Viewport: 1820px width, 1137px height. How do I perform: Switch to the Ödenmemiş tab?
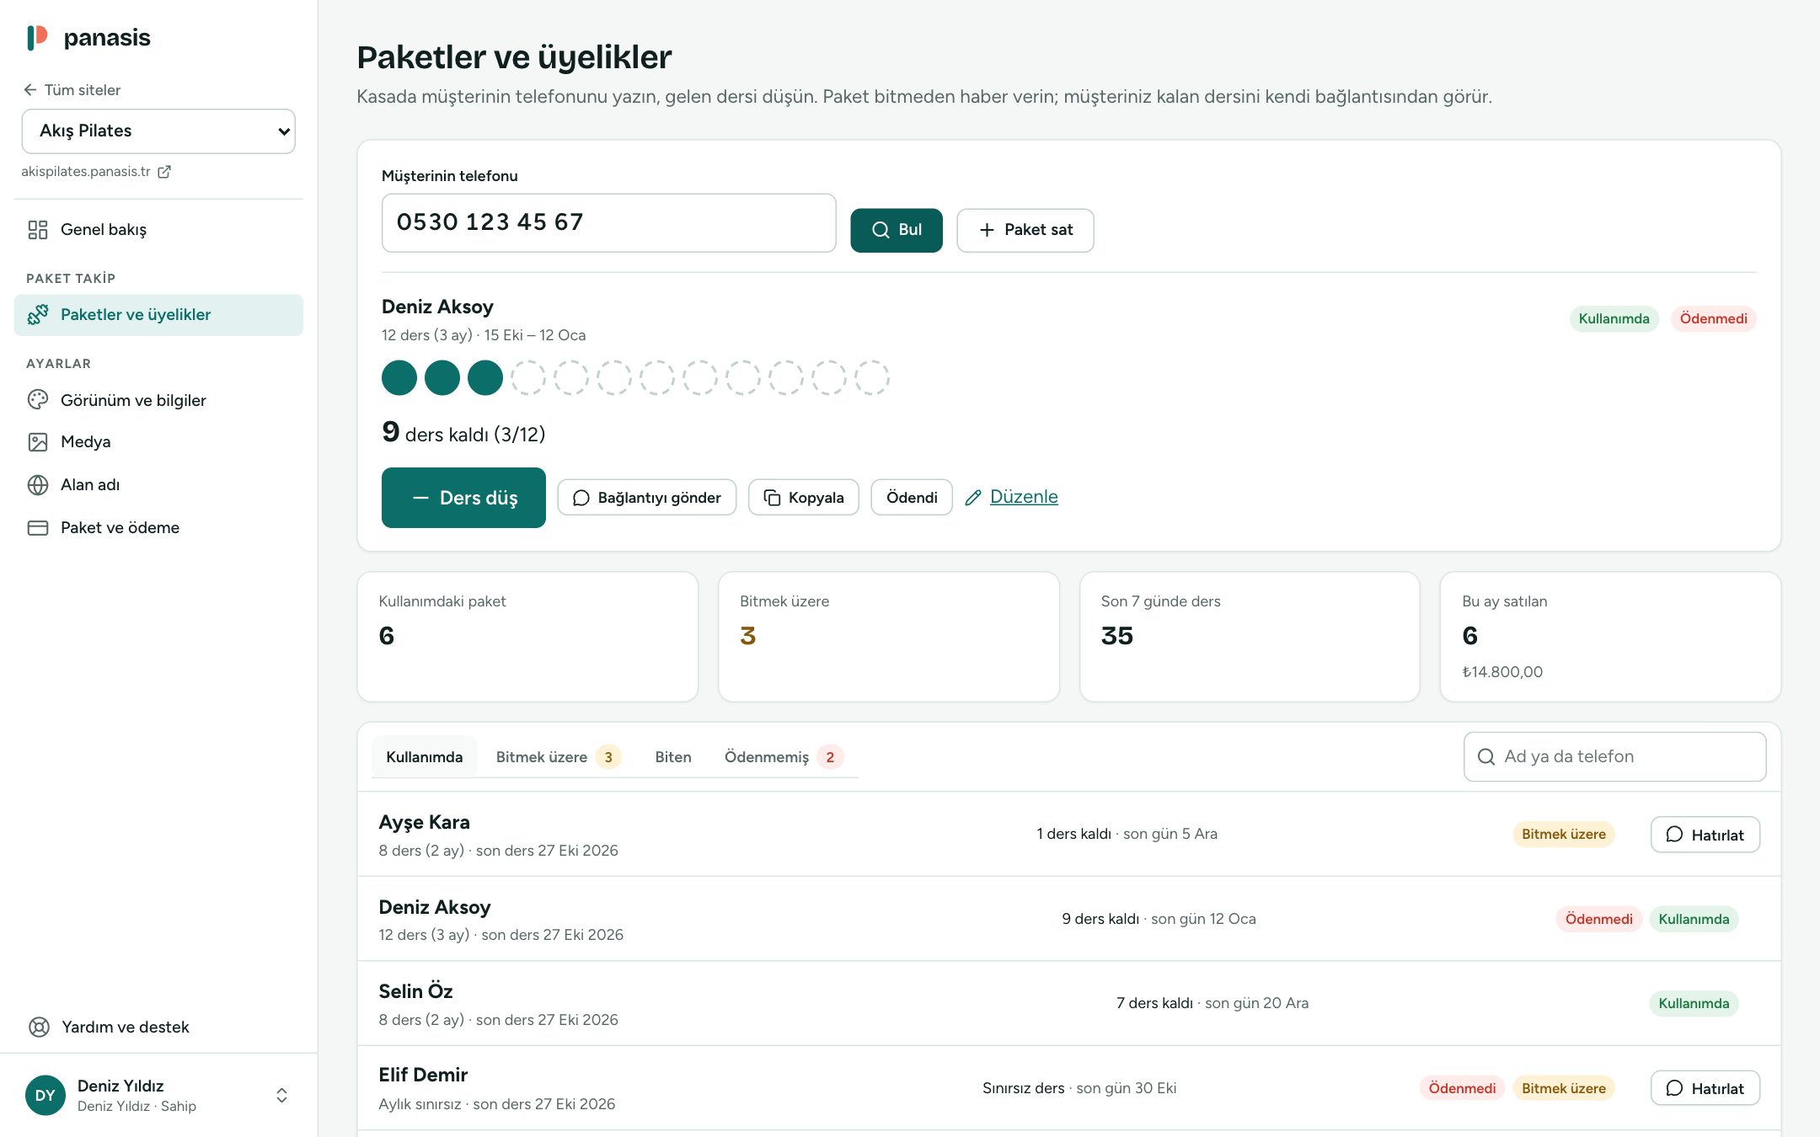[x=783, y=757]
